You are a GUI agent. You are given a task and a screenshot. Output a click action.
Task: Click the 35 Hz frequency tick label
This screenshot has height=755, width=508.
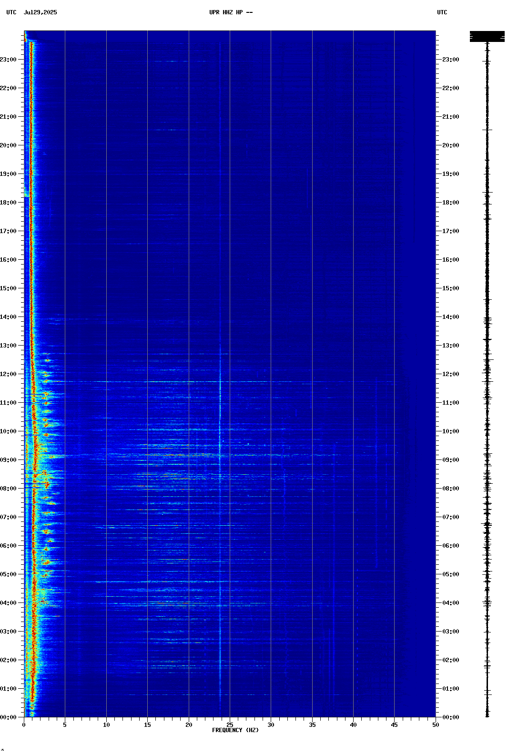tap(312, 725)
